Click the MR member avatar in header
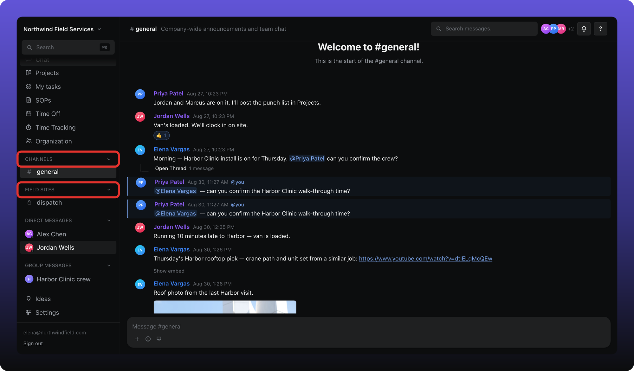The height and width of the screenshot is (371, 634). coord(561,29)
